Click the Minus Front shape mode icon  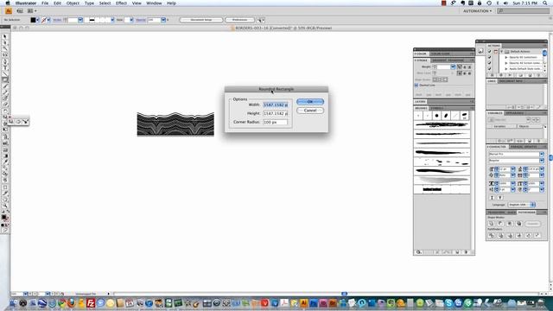click(x=500, y=224)
